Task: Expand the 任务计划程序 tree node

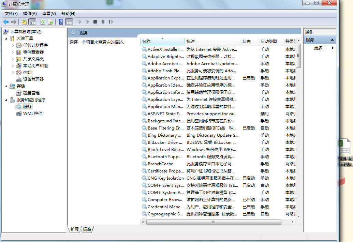Action: coord(13,45)
